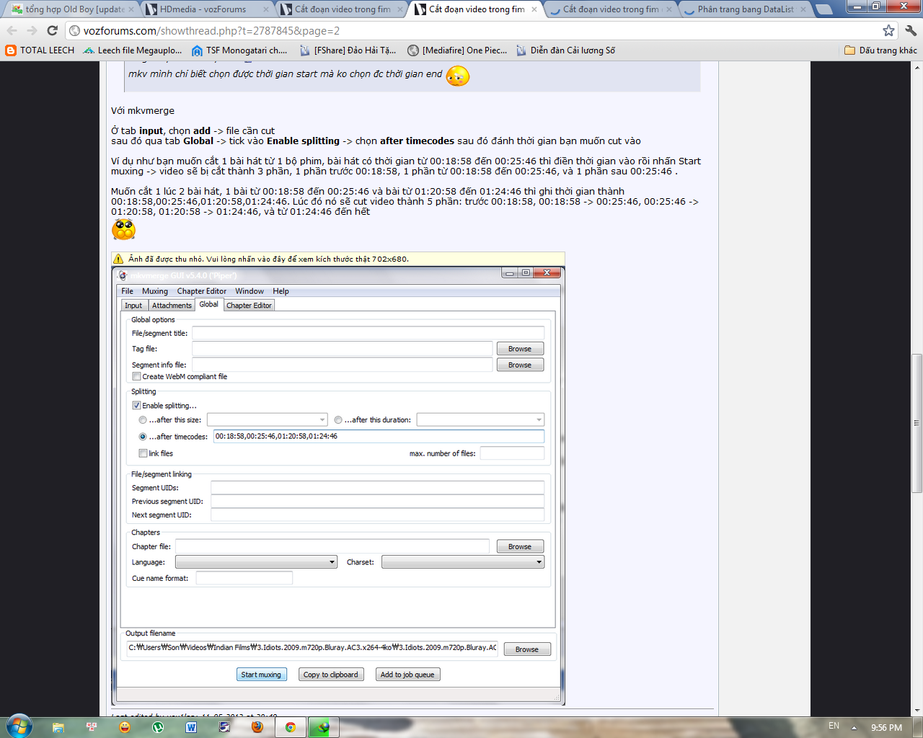Open the mkvmerge File menu
923x738 pixels.
coord(127,291)
